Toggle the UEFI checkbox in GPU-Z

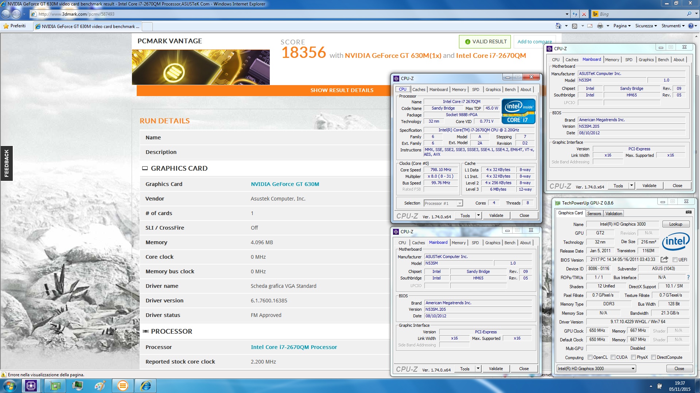(x=675, y=260)
